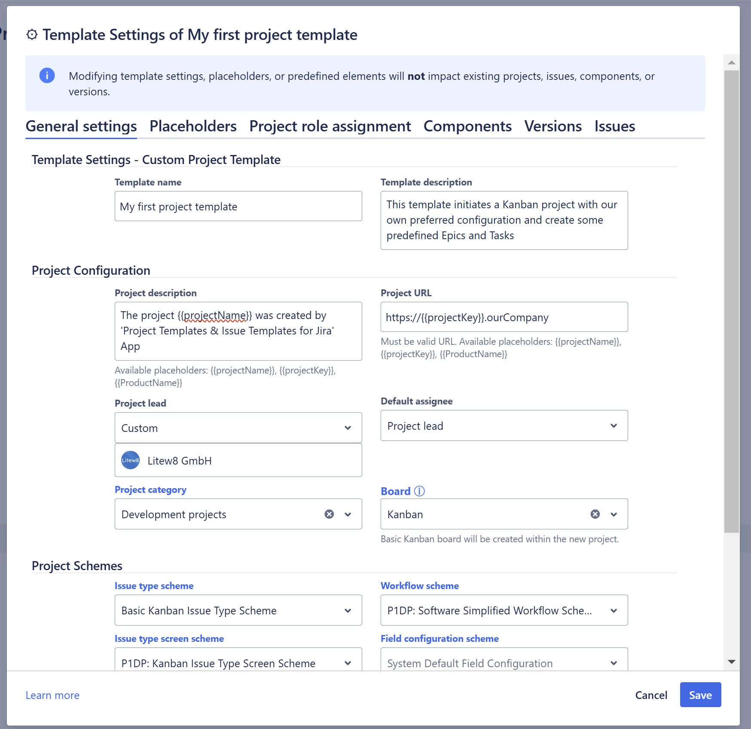Open the Learn more link
This screenshot has height=729, width=751.
tap(52, 695)
